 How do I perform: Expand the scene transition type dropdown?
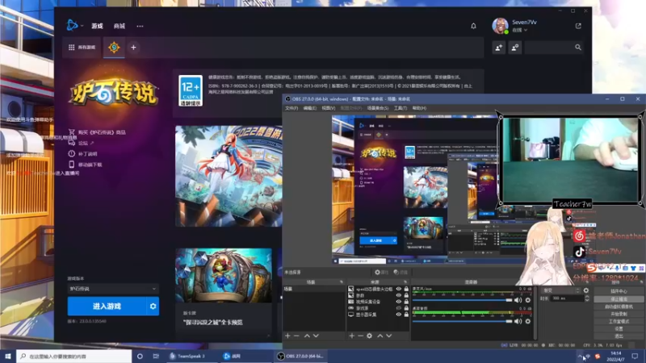point(560,290)
